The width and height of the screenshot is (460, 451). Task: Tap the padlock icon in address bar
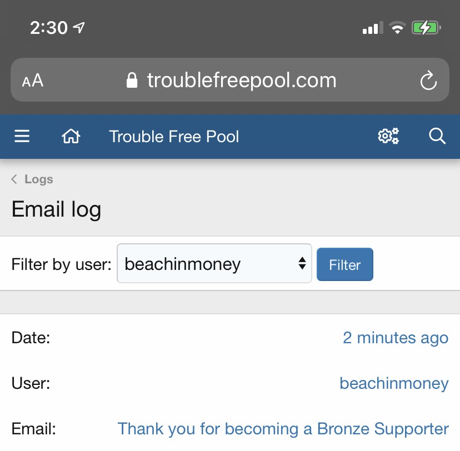pyautogui.click(x=132, y=80)
